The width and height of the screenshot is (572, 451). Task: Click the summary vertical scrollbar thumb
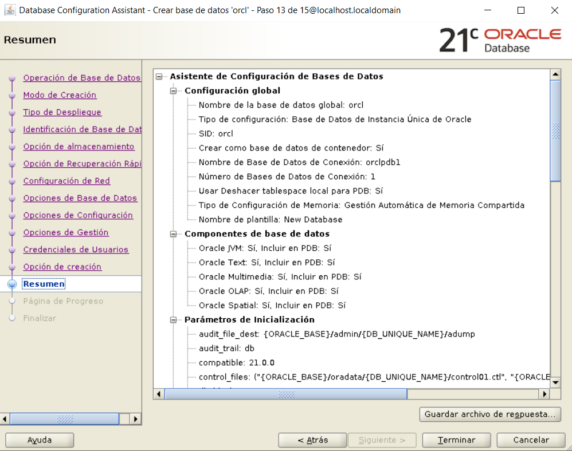pyautogui.click(x=555, y=131)
